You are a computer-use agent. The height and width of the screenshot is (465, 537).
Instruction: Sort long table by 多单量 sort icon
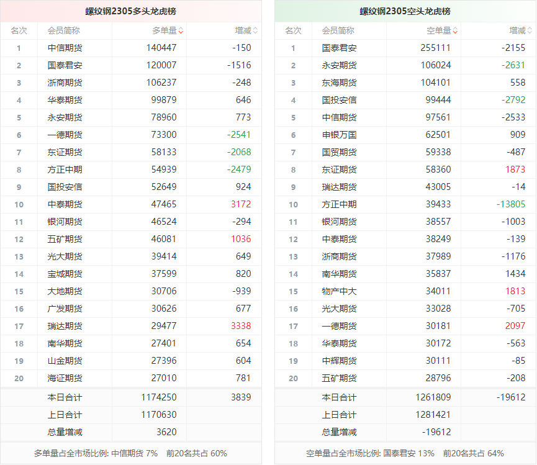(181, 30)
